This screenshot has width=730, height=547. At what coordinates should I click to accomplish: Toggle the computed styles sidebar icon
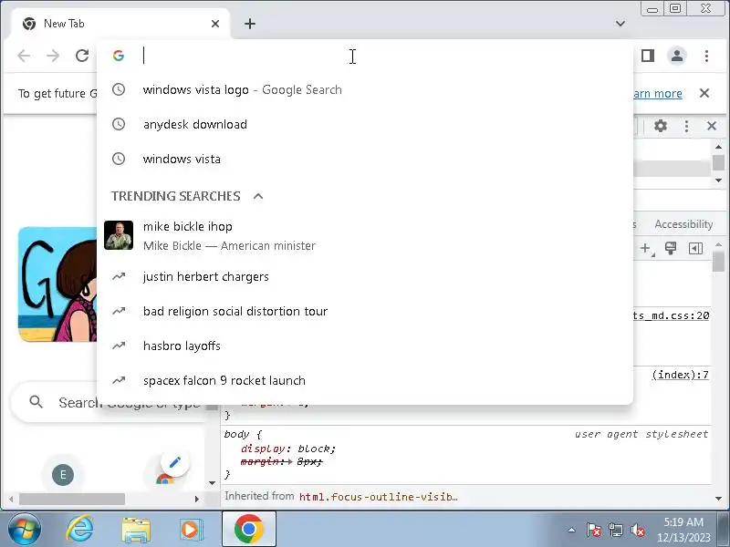click(695, 248)
